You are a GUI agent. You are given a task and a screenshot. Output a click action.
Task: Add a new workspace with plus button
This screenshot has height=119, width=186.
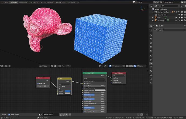(78, 2)
